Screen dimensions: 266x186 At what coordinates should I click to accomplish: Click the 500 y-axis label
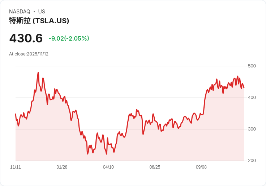[252, 66]
